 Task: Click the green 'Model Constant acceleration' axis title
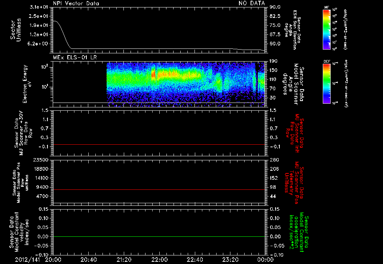coord(298,232)
